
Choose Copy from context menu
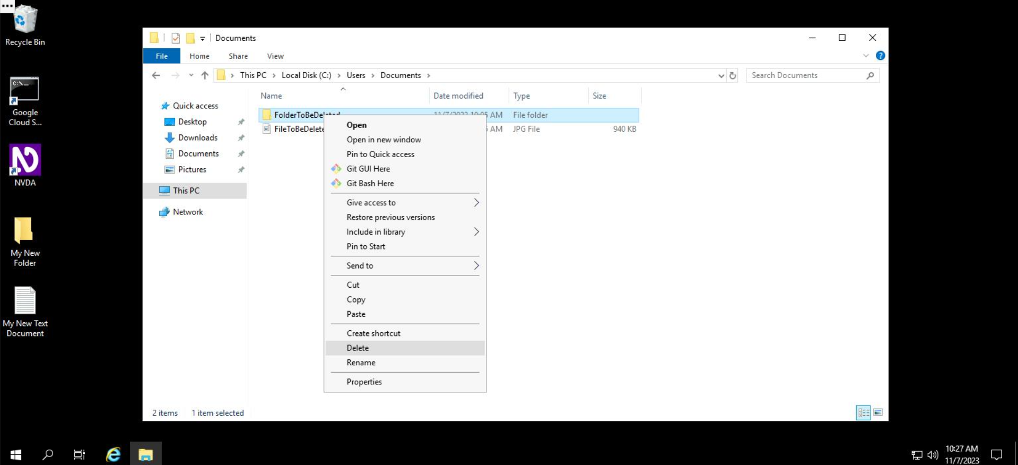click(x=405, y=299)
